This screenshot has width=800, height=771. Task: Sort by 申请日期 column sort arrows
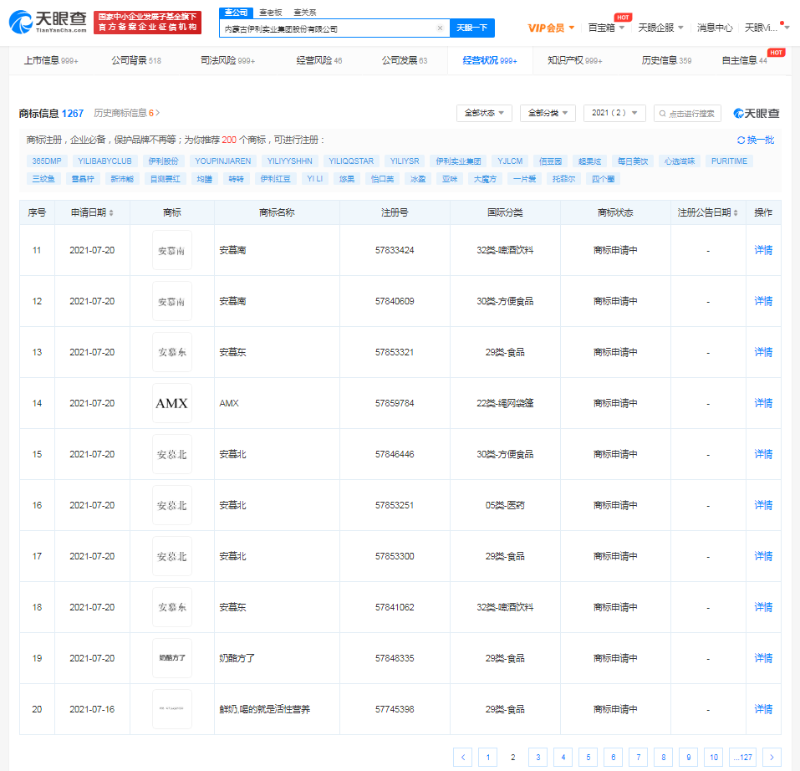111,213
